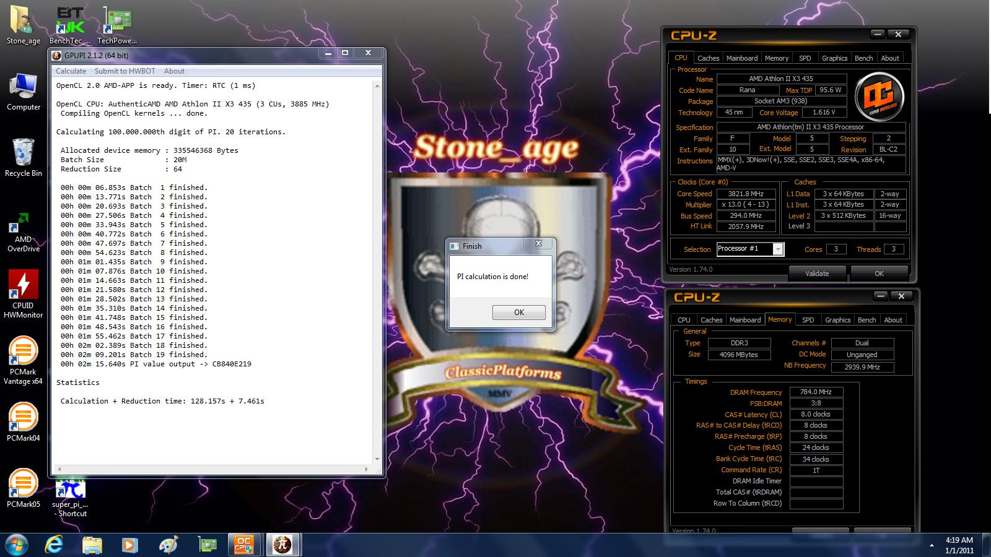Select Graphics tab in upper CPU-Z

click(834, 58)
